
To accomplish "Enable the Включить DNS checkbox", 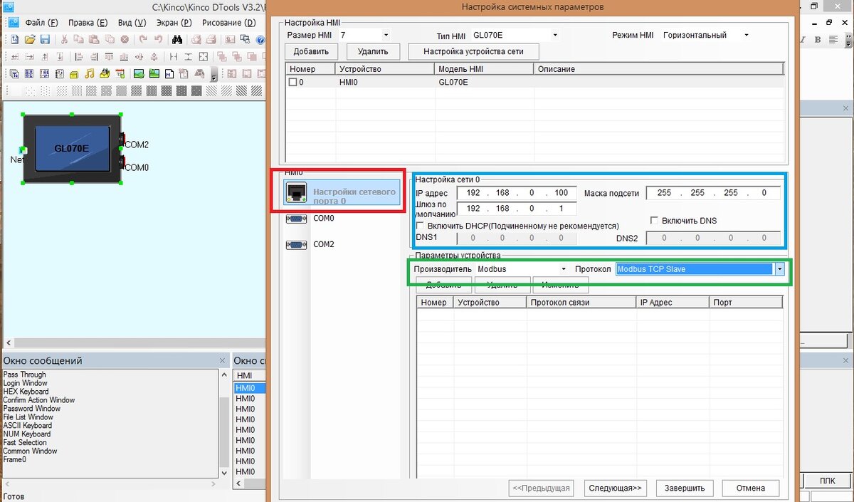I will pos(655,221).
